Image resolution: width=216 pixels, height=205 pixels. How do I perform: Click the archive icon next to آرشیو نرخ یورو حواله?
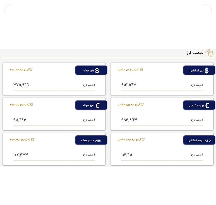[x=32, y=104]
